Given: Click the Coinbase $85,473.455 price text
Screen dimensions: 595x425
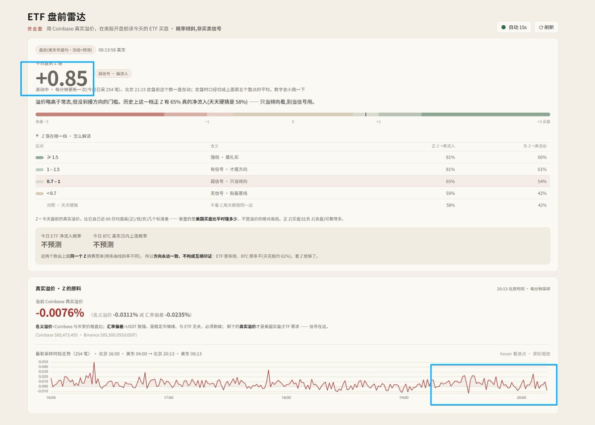Looking at the screenshot, I should click(x=57, y=335).
